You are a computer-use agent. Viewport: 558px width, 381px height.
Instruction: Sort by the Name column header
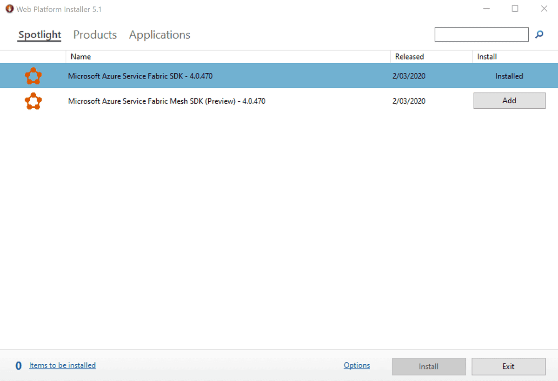coord(80,56)
